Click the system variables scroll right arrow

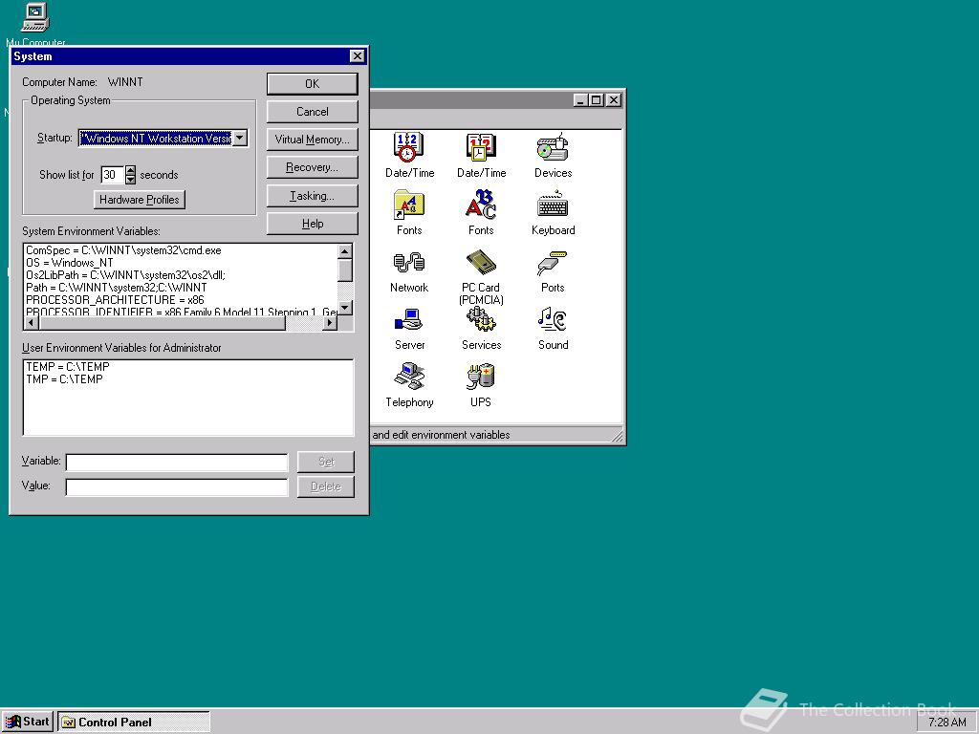click(330, 323)
